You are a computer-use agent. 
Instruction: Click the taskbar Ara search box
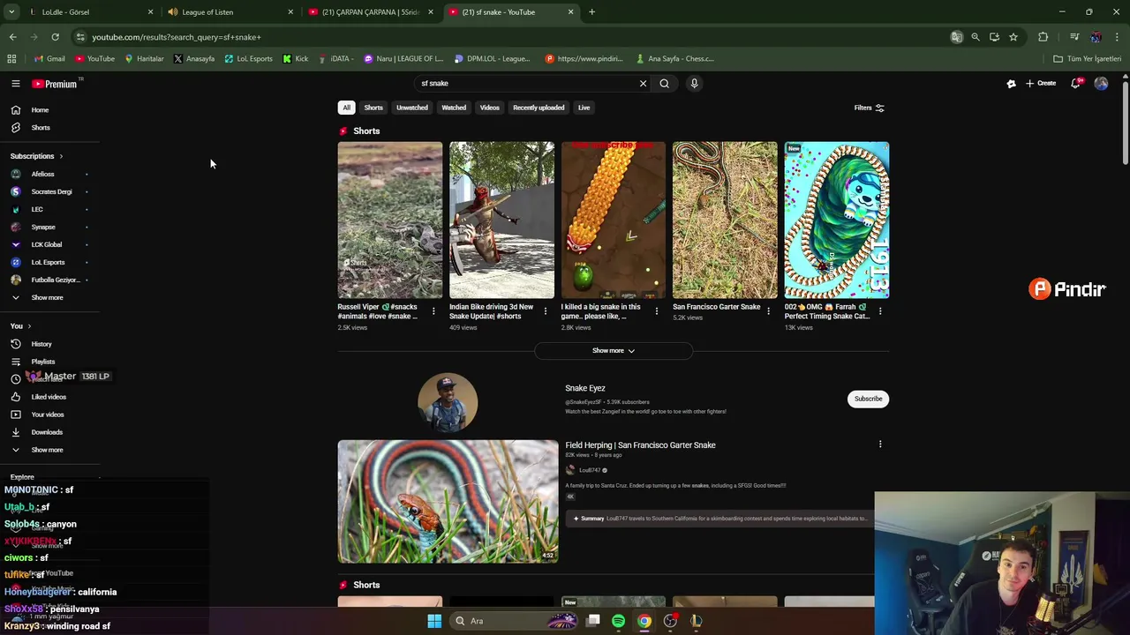click(x=512, y=621)
